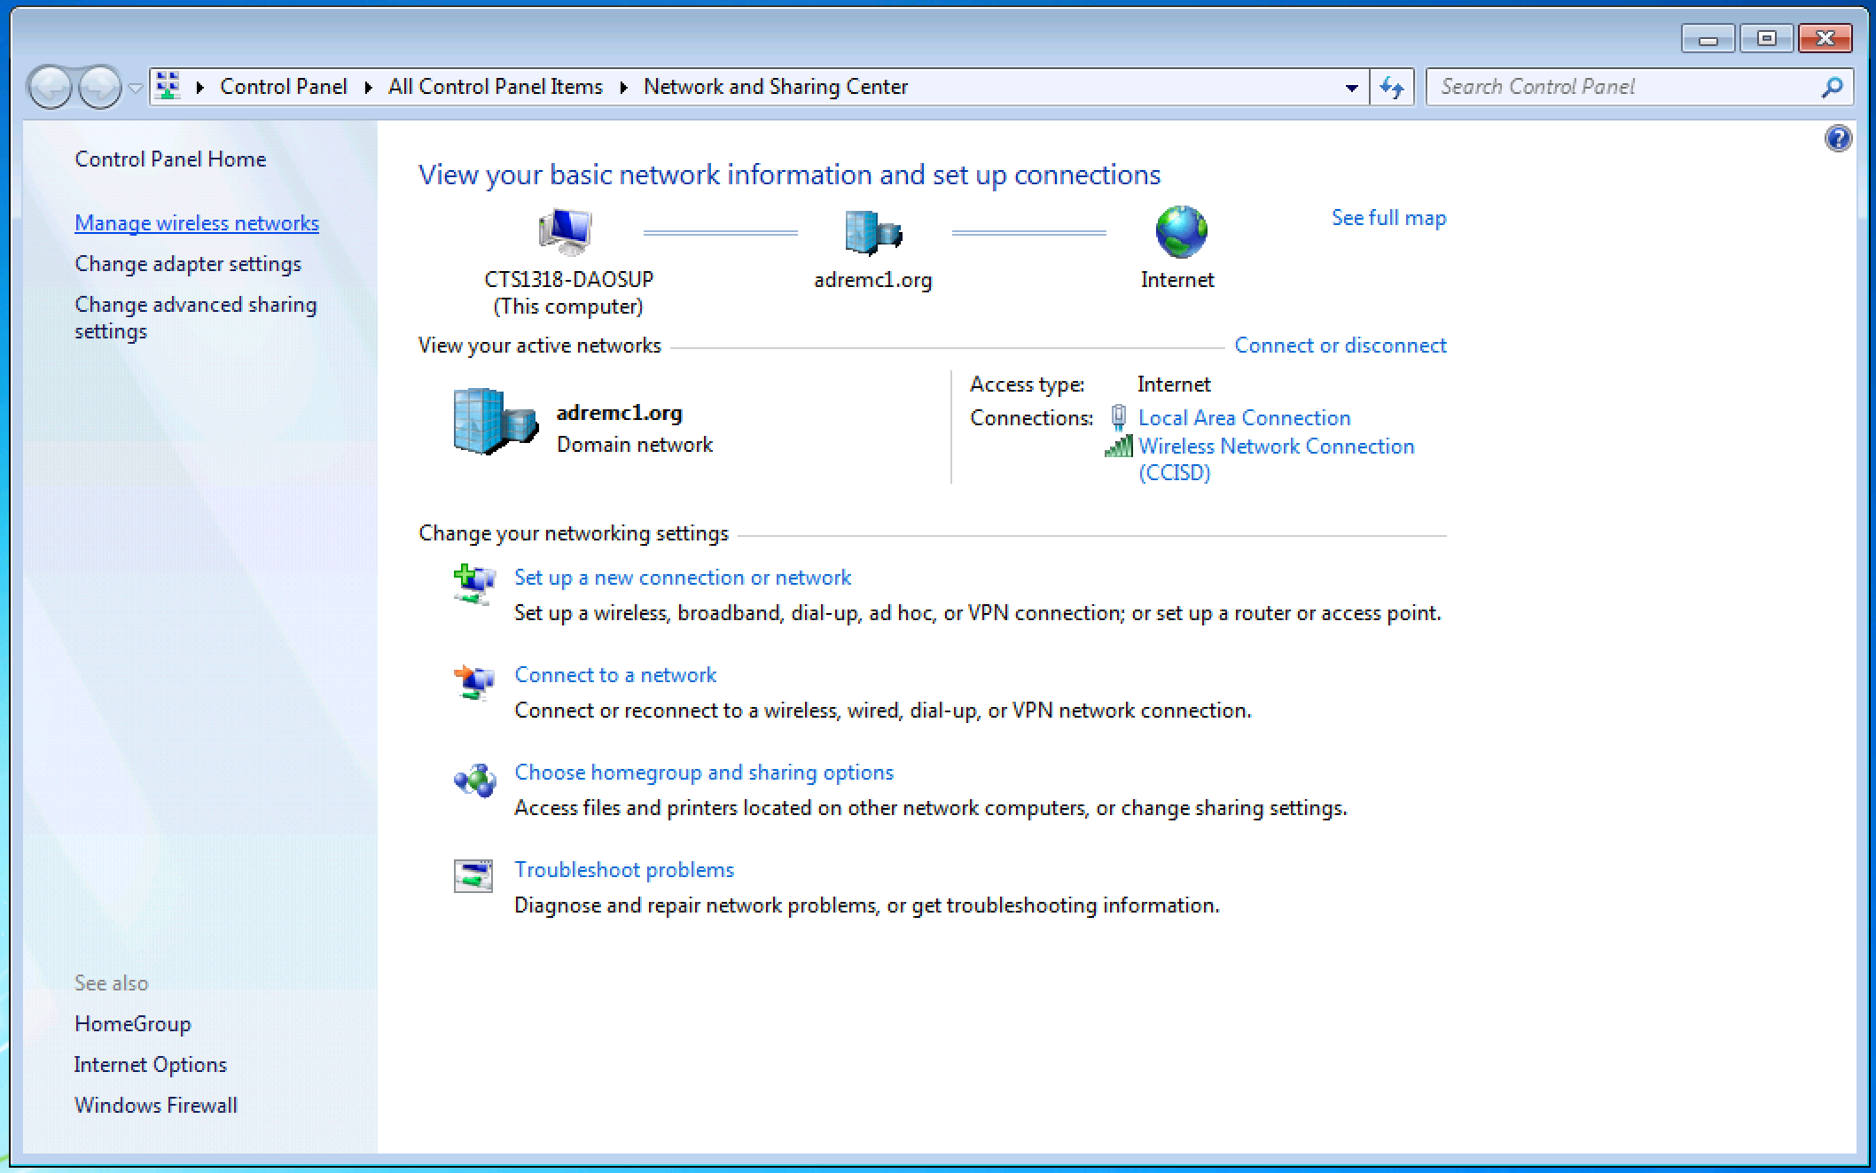
Task: Open Manage wireless networks link
Action: point(197,223)
